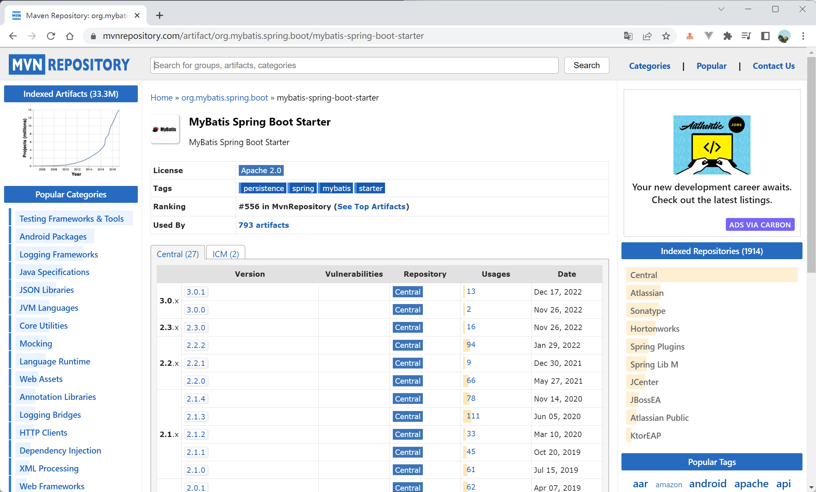This screenshot has width=816, height=492.
Task: Open version 3.0.1
Action: coord(196,292)
